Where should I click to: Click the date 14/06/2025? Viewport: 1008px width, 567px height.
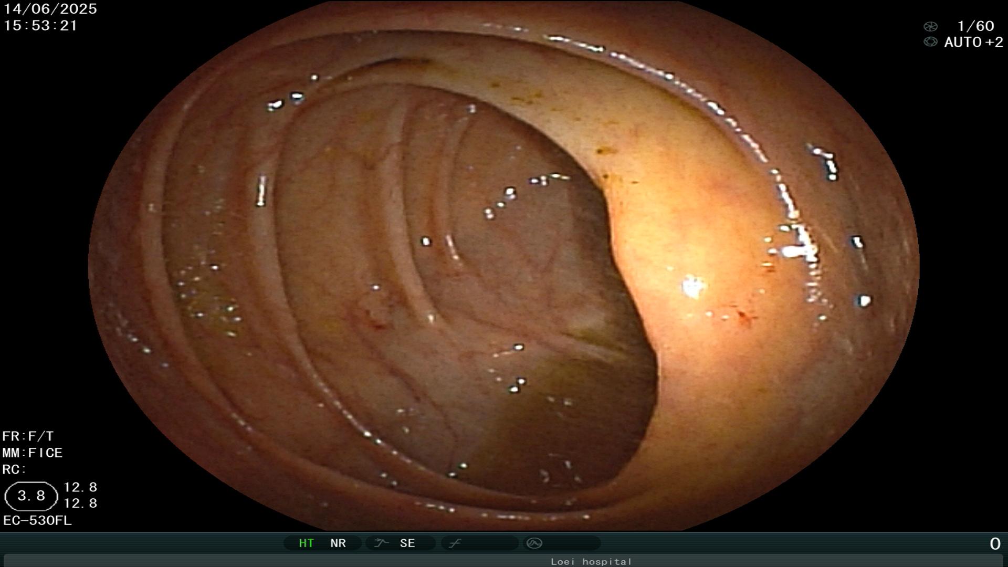[x=50, y=9]
